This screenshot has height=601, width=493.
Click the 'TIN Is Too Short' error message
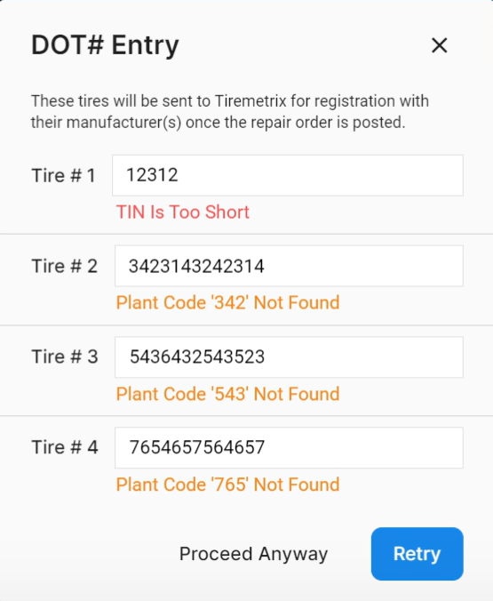point(183,212)
